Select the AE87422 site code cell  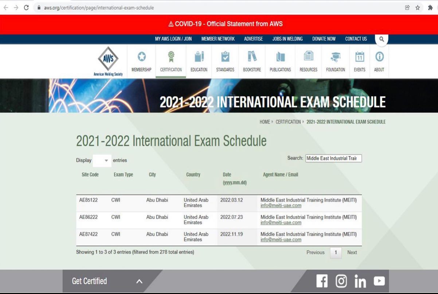point(89,234)
